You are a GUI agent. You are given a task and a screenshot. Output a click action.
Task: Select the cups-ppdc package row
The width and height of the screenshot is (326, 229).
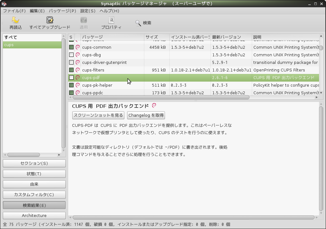[x=193, y=92]
